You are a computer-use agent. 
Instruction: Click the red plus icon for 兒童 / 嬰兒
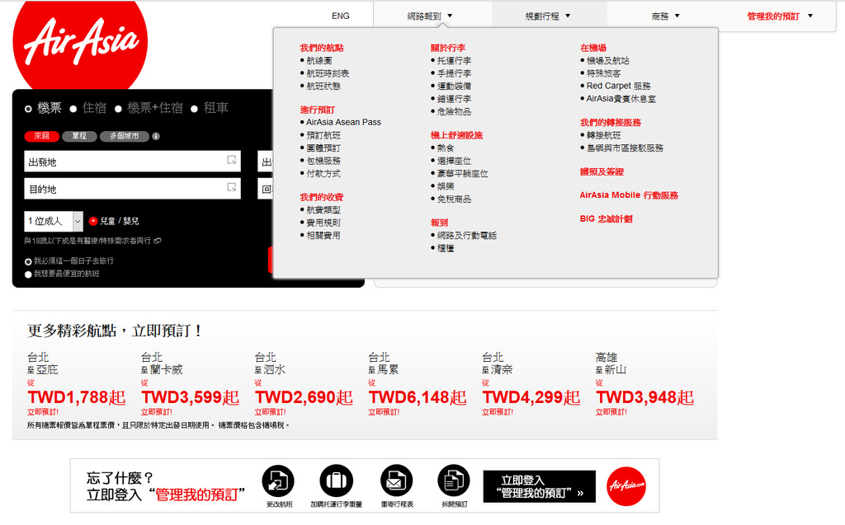tap(92, 221)
